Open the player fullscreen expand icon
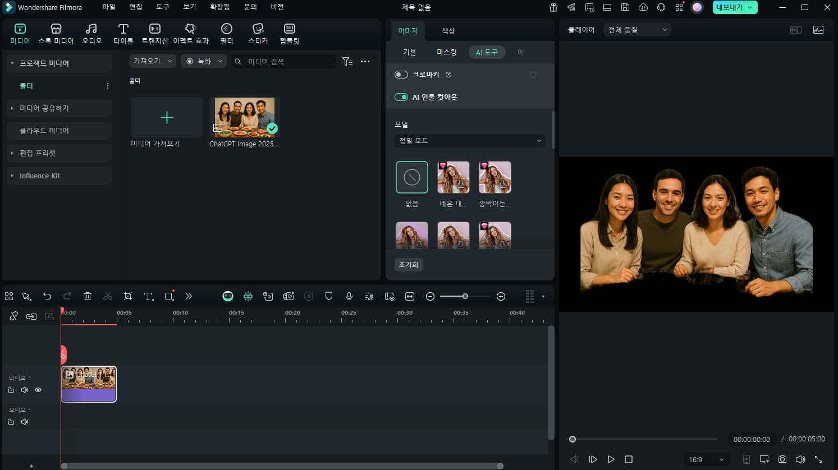Screen dimensions: 838x470 [818, 459]
